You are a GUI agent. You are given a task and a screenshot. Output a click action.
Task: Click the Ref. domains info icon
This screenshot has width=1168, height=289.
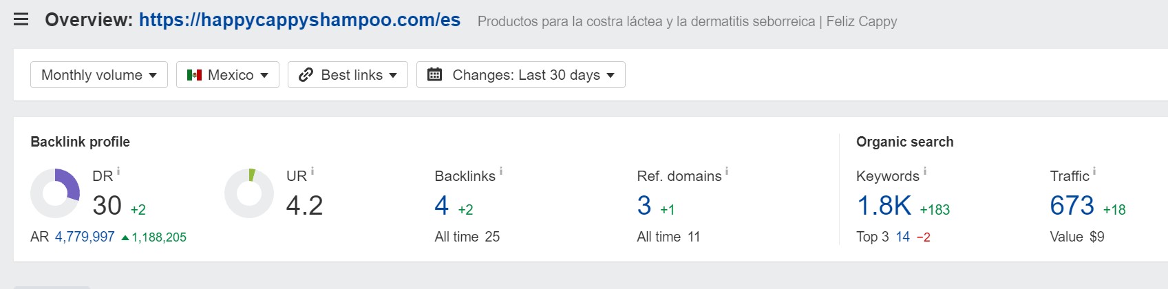point(727,171)
